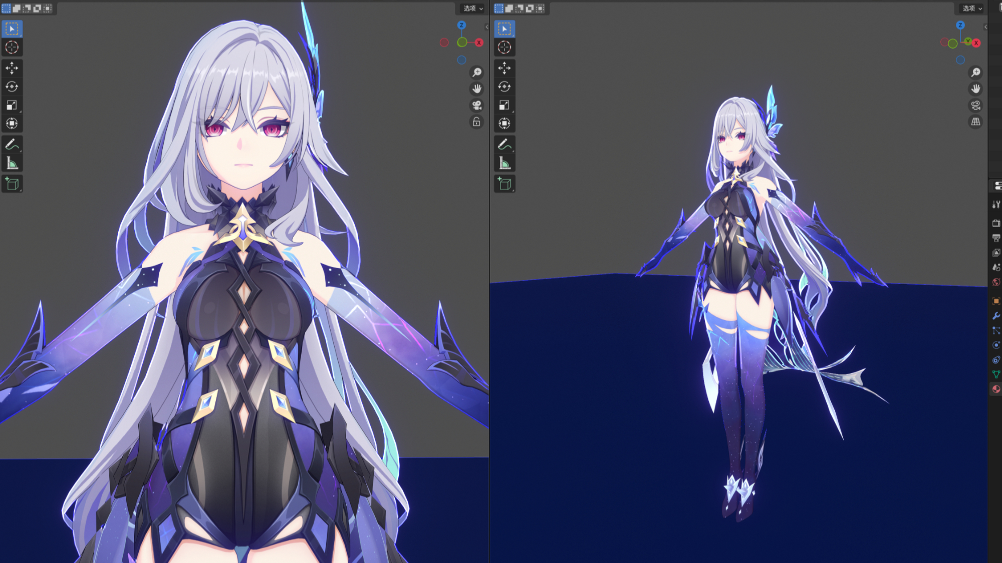Viewport: 1002px width, 563px height.
Task: Select the Cursor tool in right viewport
Action: coord(505,48)
